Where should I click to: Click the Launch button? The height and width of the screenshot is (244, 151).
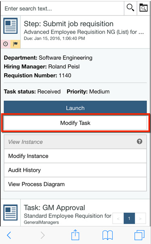[75, 107]
